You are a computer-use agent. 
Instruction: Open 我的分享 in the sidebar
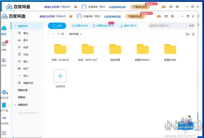coord(23,90)
